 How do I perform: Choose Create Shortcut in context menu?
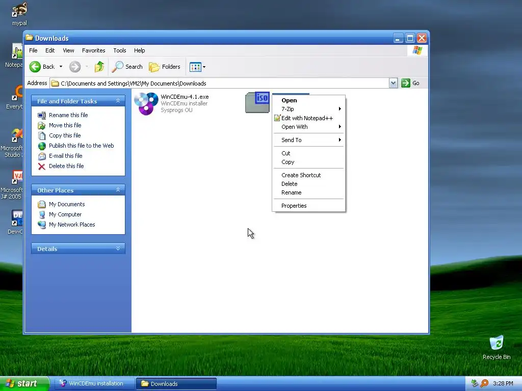pyautogui.click(x=308, y=175)
